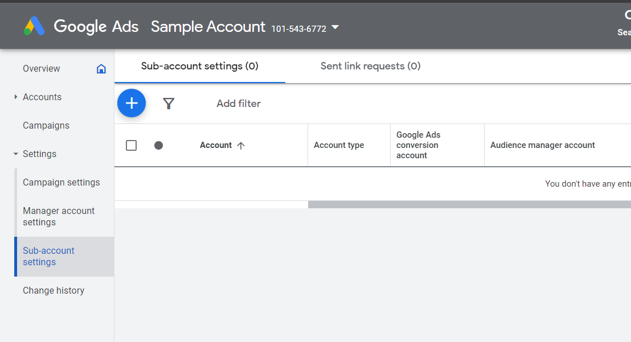Click the Google Ads logo icon
The height and width of the screenshot is (342, 631).
(x=34, y=26)
